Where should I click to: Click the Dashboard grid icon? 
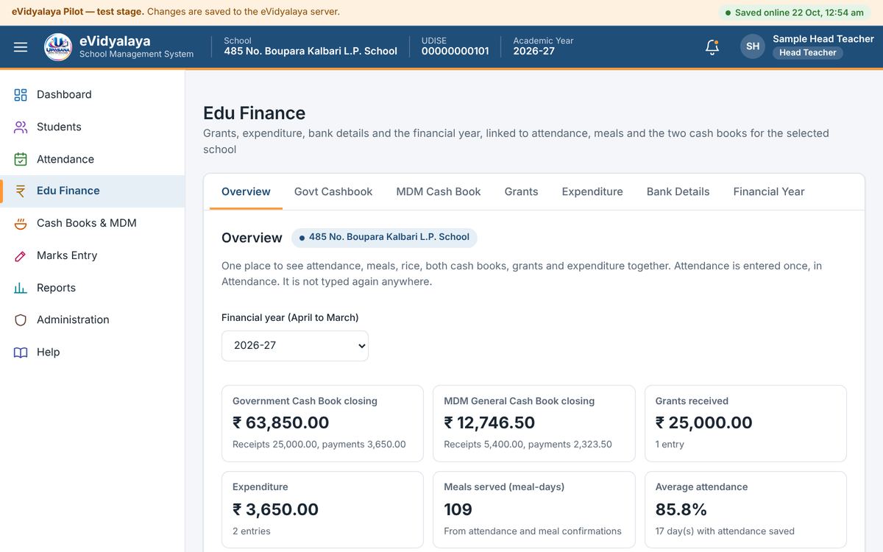tap(21, 95)
